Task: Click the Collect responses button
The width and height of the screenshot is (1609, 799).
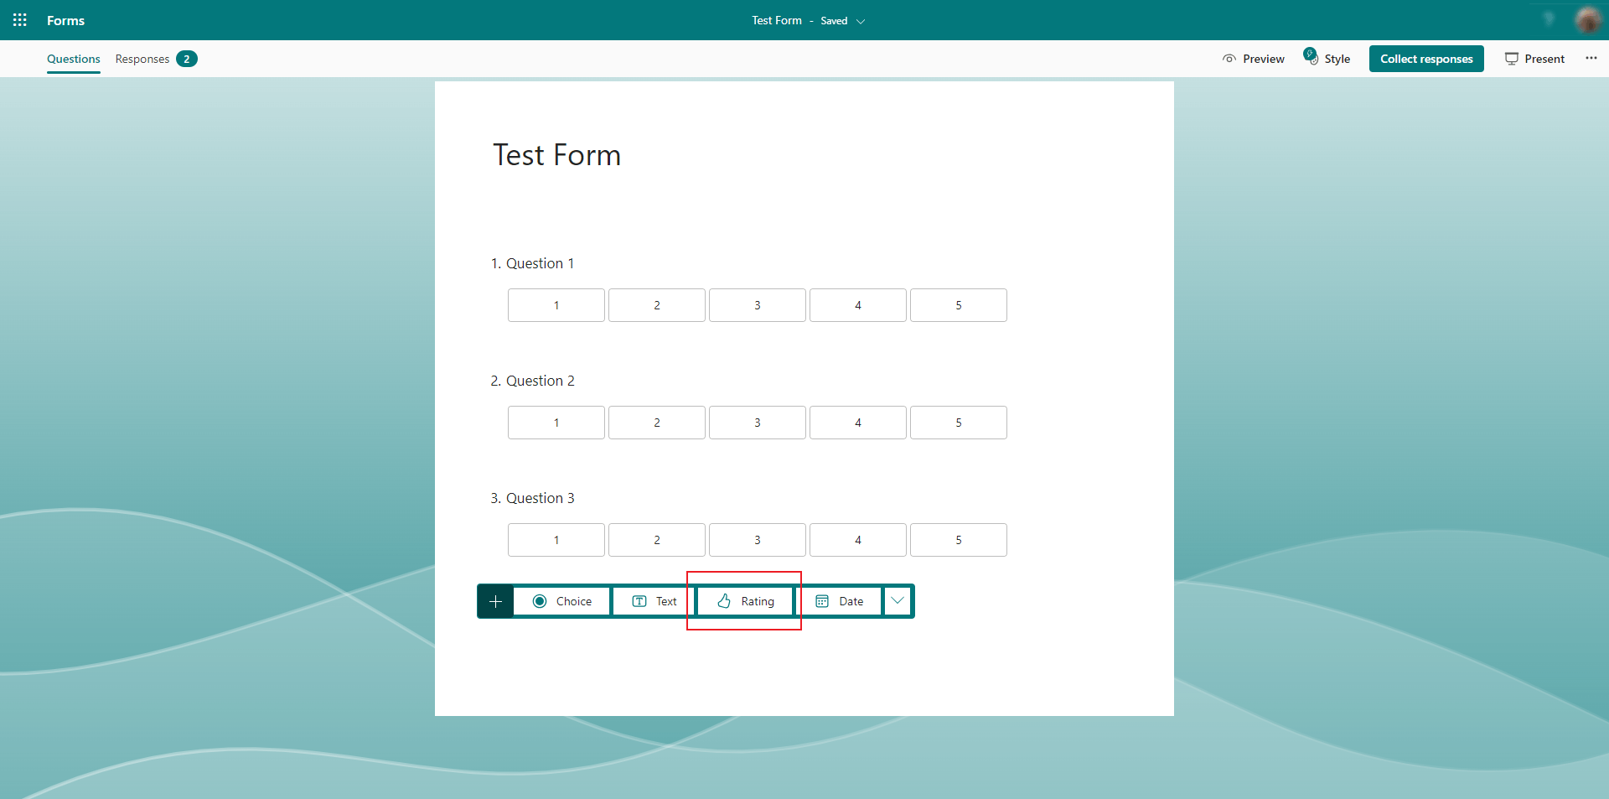Action: point(1426,59)
